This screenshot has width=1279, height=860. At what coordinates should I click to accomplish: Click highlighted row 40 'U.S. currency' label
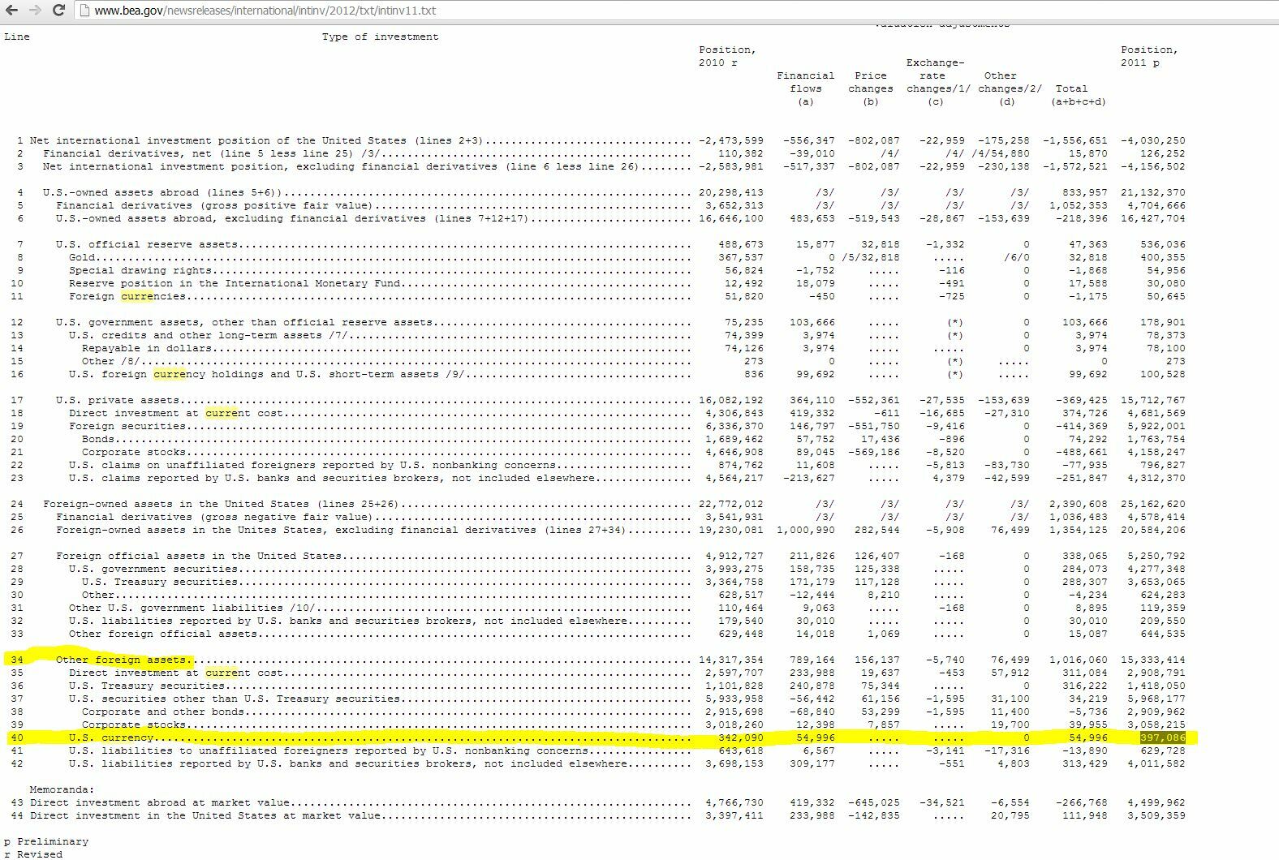[111, 738]
